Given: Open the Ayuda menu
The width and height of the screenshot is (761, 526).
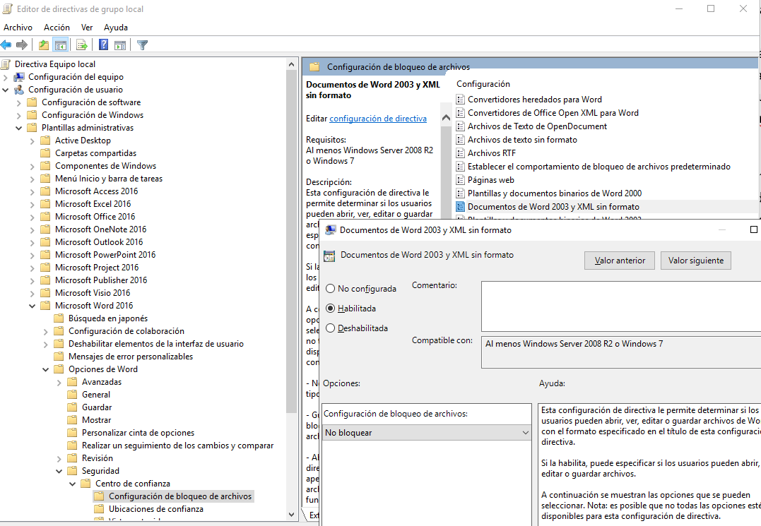Looking at the screenshot, I should pyautogui.click(x=115, y=28).
